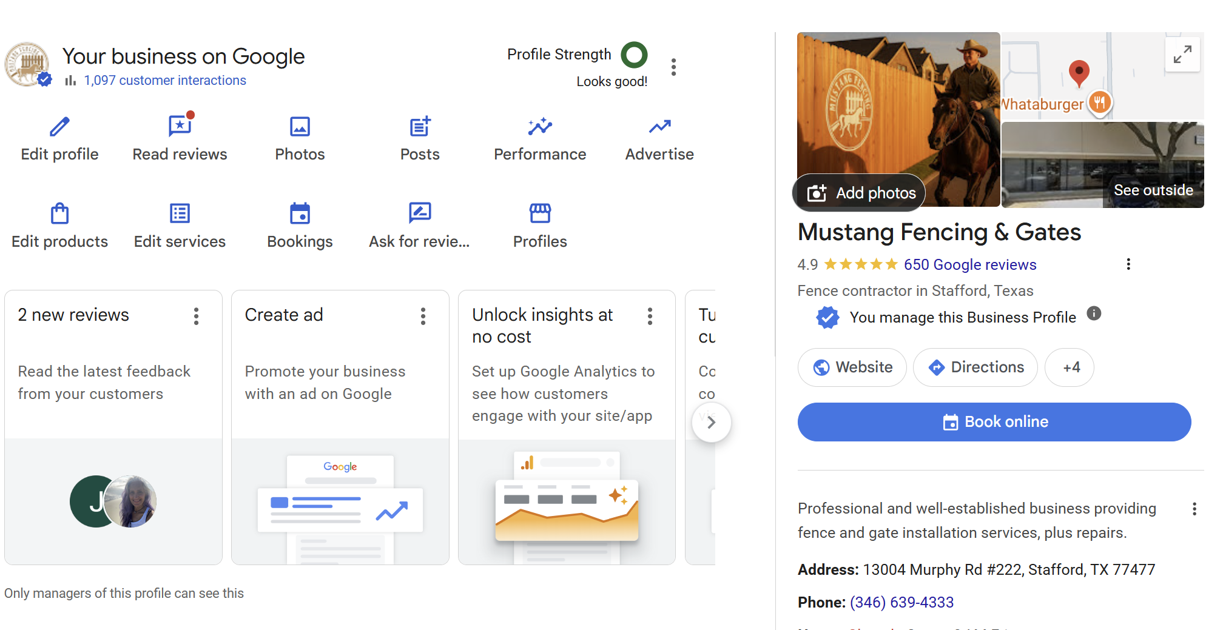Image resolution: width=1223 pixels, height=630 pixels.
Task: Open options menu on Create ad card
Action: tap(423, 316)
